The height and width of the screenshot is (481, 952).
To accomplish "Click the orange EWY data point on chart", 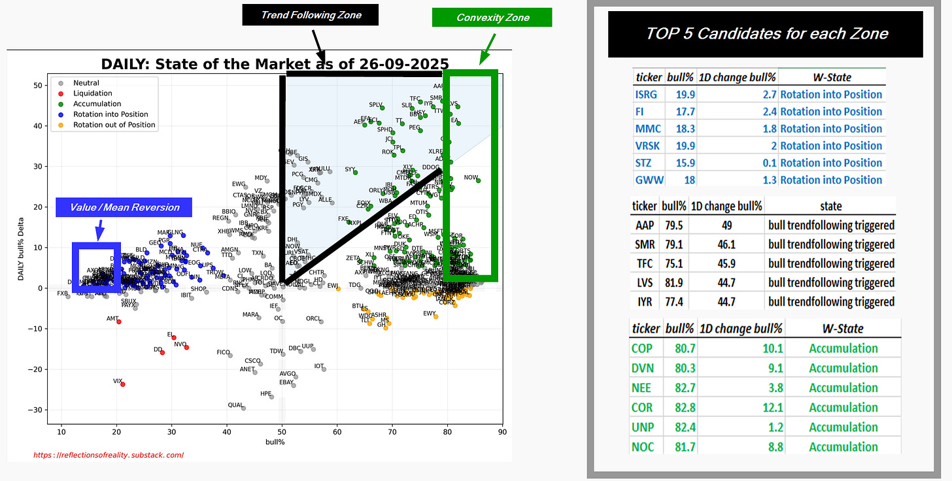I will 436,316.
